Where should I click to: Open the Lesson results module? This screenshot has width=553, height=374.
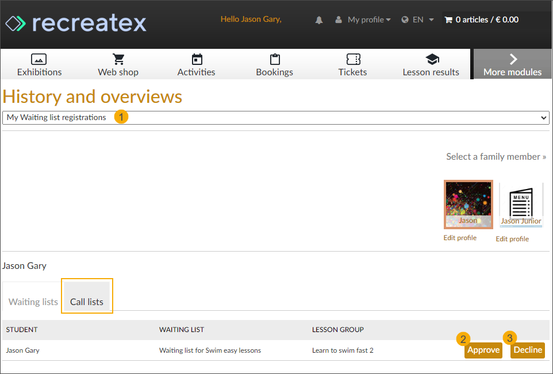tap(431, 64)
